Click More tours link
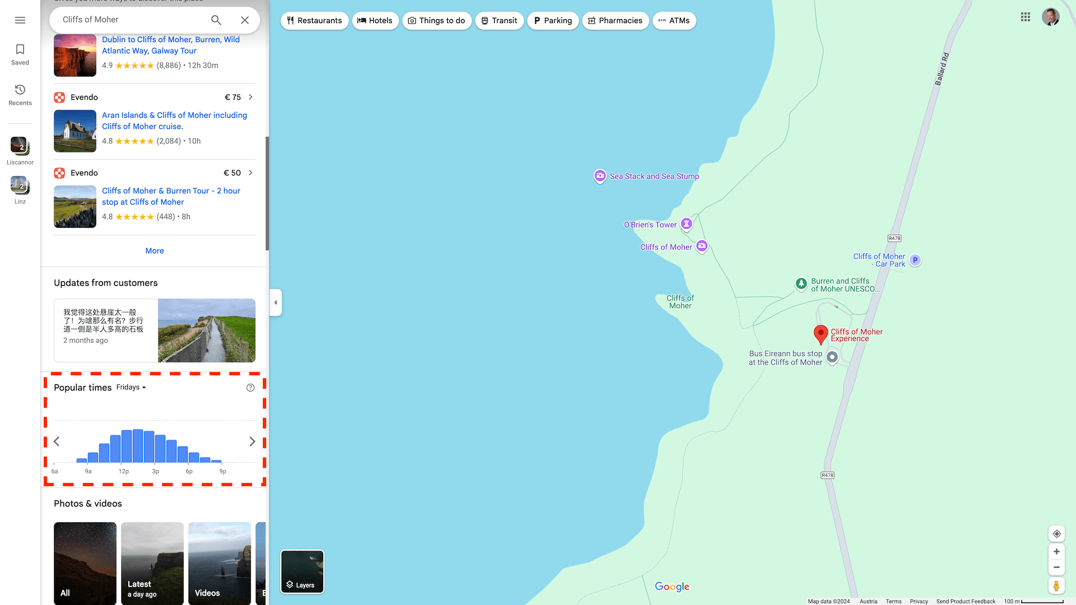Viewport: 1076px width, 605px height. coord(155,251)
